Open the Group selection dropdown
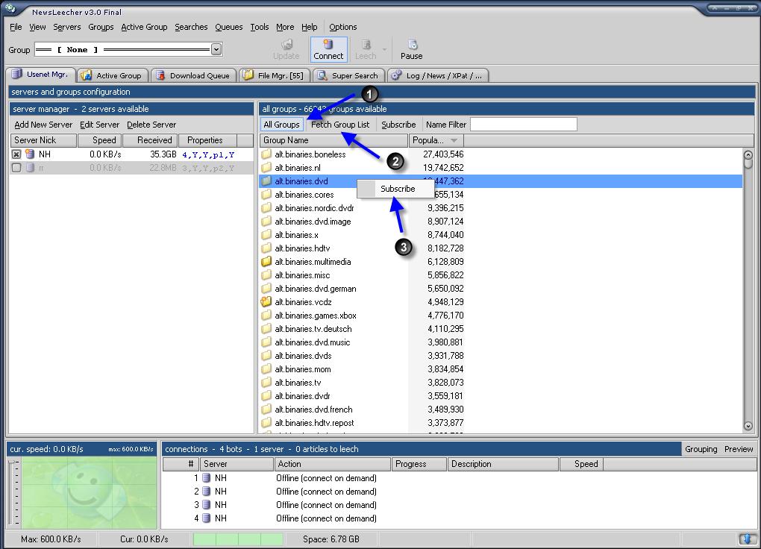This screenshot has width=761, height=549. tap(216, 50)
